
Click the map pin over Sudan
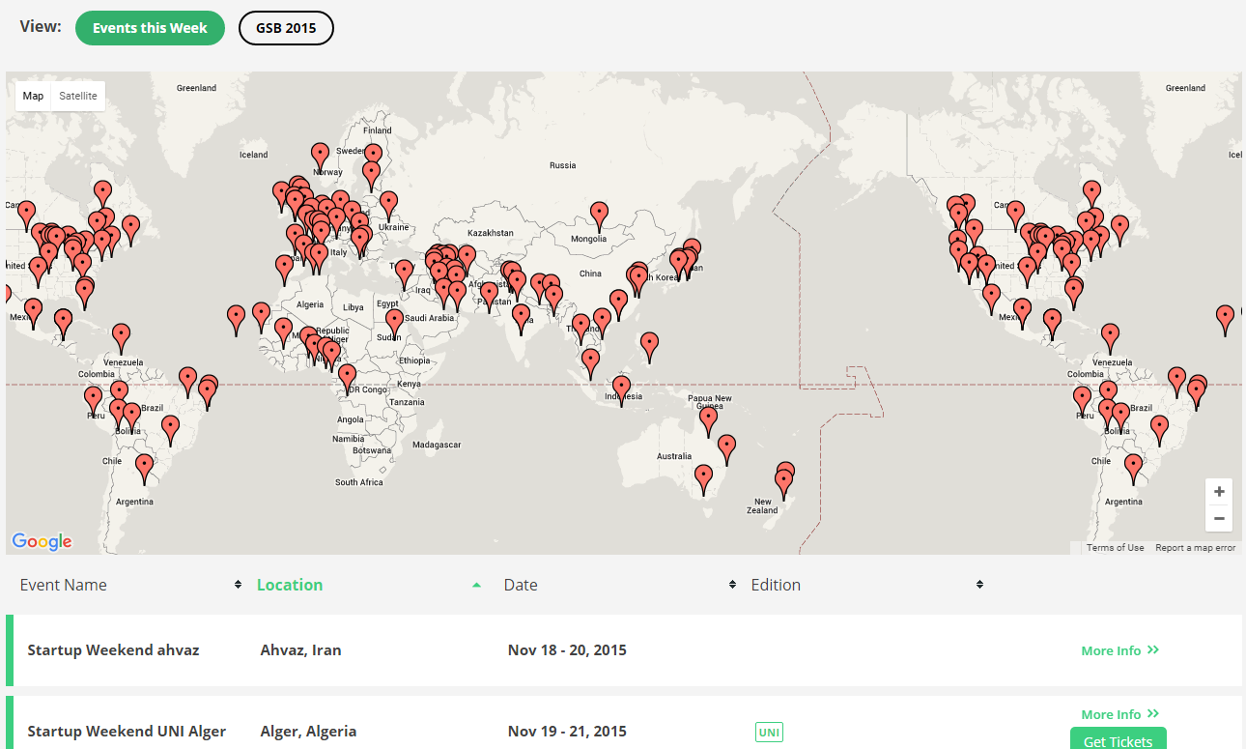pos(394,321)
